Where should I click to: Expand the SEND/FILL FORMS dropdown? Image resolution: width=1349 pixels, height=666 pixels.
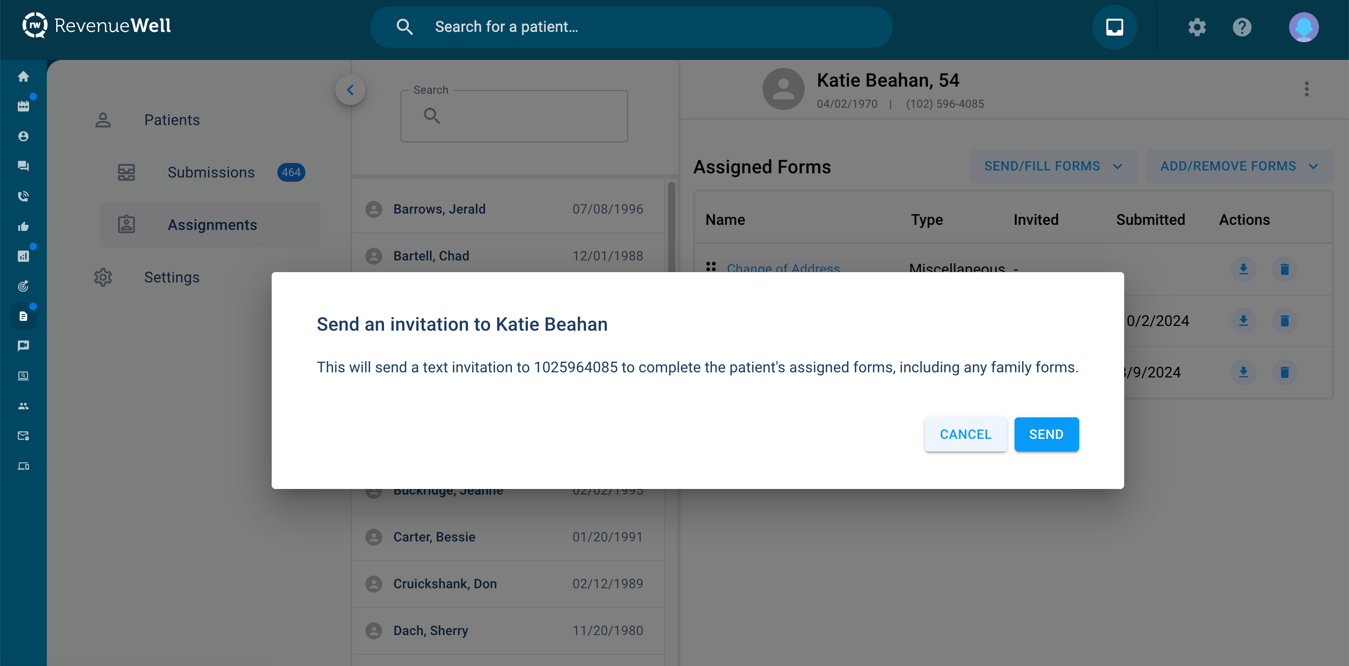[1053, 166]
